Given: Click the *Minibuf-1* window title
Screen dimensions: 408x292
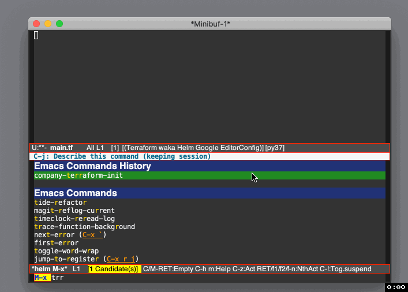Looking at the screenshot, I should point(210,24).
